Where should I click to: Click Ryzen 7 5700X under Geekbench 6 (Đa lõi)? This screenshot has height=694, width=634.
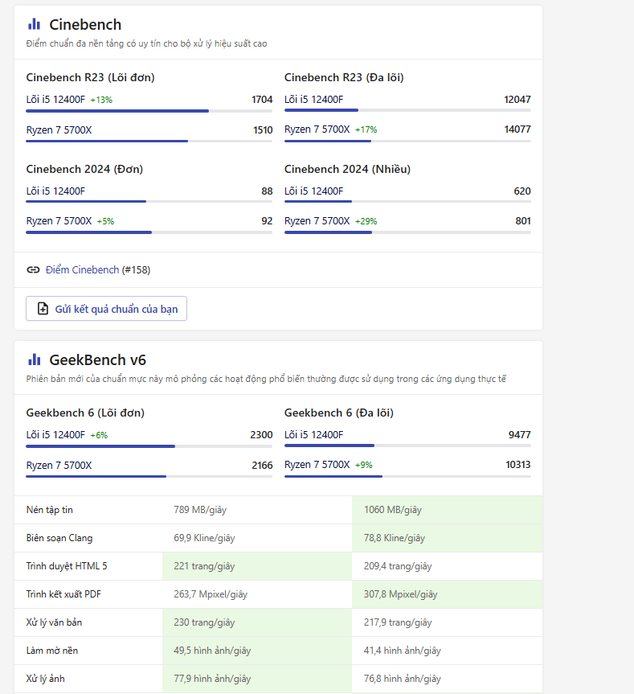[x=317, y=465]
